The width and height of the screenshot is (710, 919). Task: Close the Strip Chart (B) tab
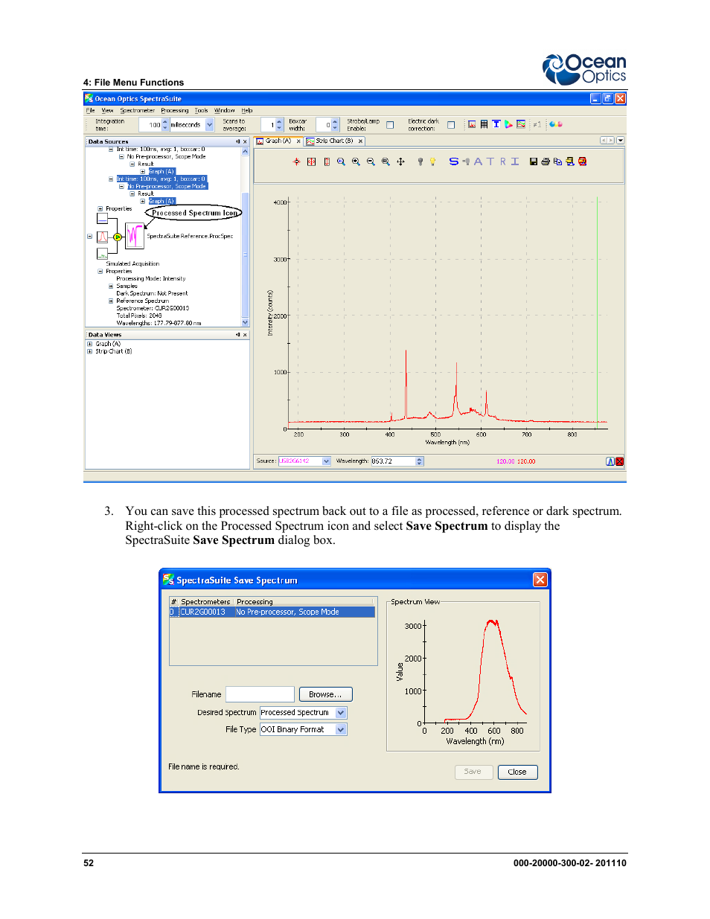tap(361, 141)
